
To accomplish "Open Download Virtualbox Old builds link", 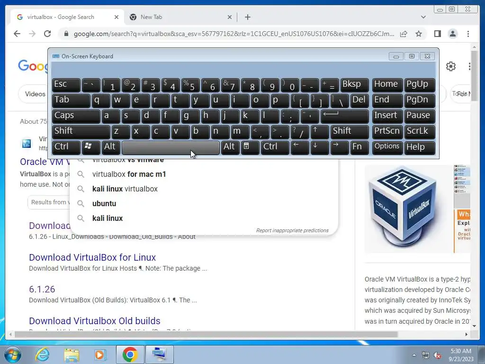I will pos(95,321).
